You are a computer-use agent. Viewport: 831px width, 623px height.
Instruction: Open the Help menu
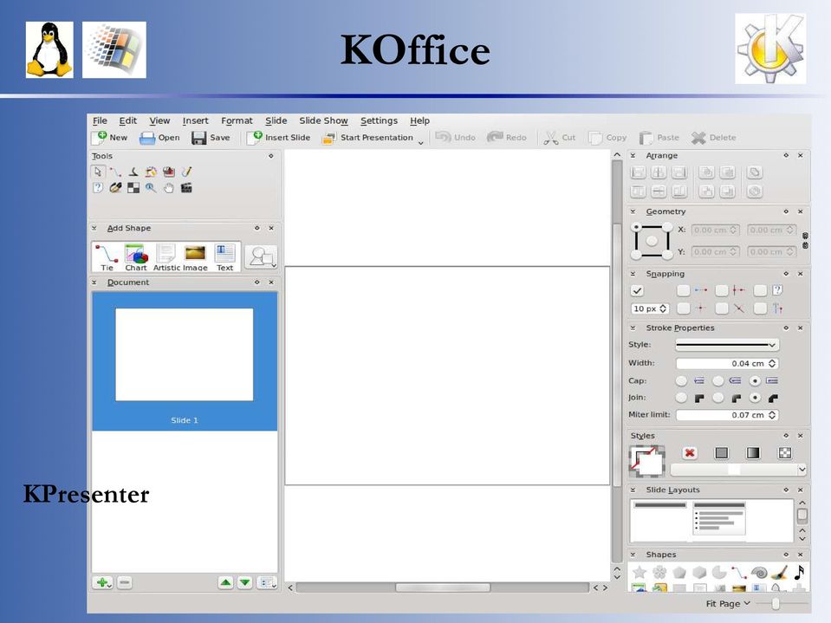pos(419,120)
